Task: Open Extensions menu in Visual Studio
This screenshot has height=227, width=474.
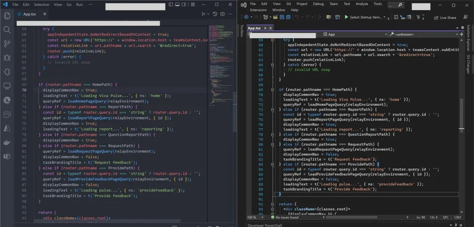Action: 258,10
